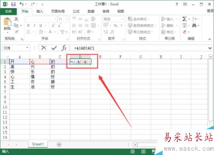The width and height of the screenshot is (214, 155).
Task: Open the number format dropdown
Action: [x=122, y=19]
